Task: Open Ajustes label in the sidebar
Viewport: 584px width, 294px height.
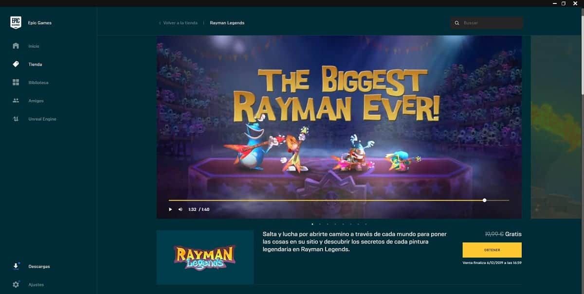Action: (x=36, y=284)
